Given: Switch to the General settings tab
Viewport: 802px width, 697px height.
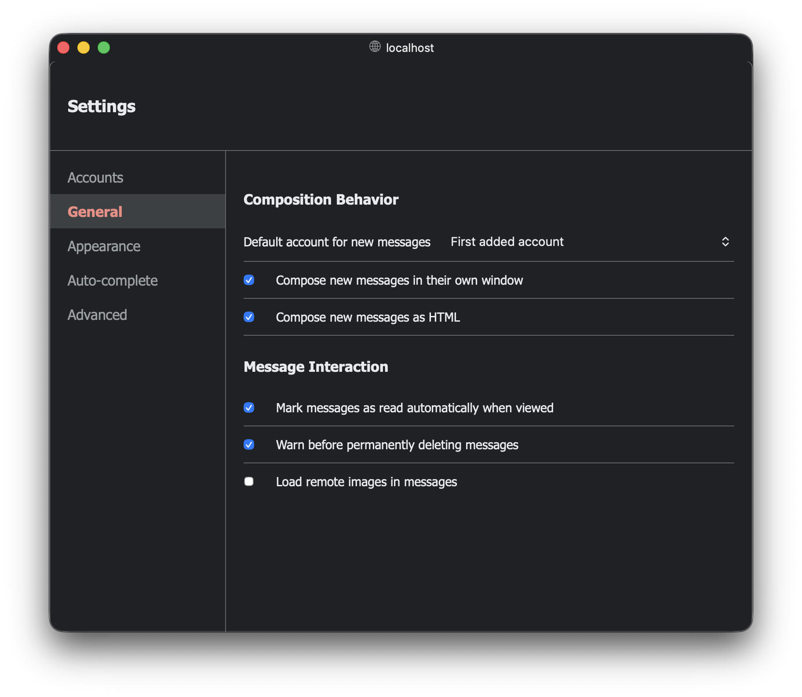Looking at the screenshot, I should [95, 211].
